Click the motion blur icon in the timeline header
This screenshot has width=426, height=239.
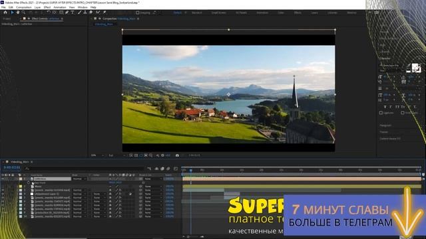168,169
